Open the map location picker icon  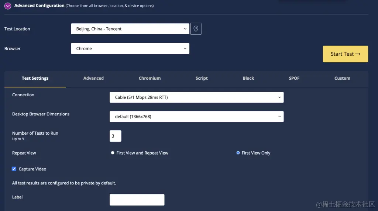click(196, 29)
